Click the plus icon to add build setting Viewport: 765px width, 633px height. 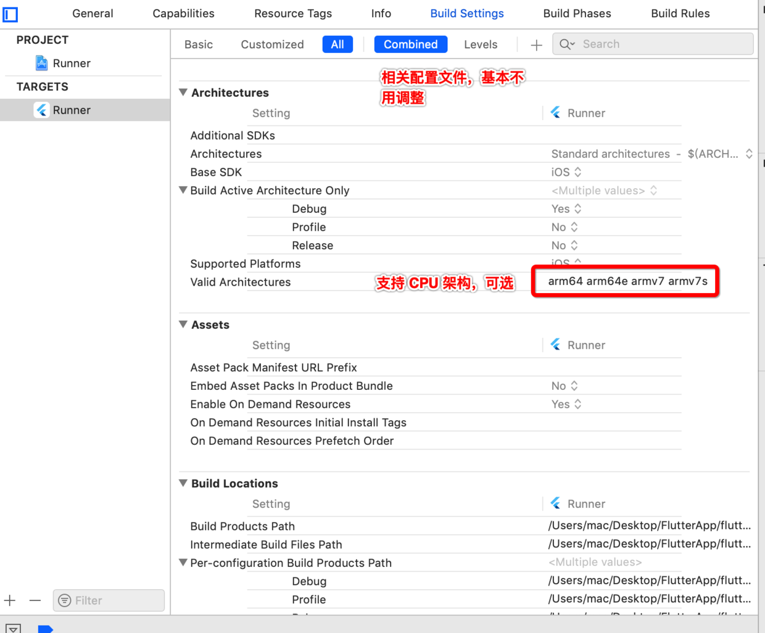click(536, 44)
